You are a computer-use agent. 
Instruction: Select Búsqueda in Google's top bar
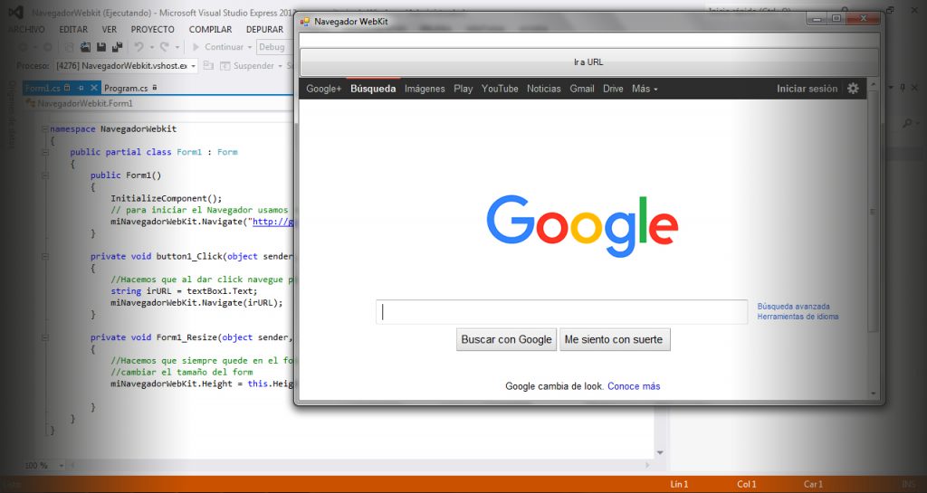[373, 89]
